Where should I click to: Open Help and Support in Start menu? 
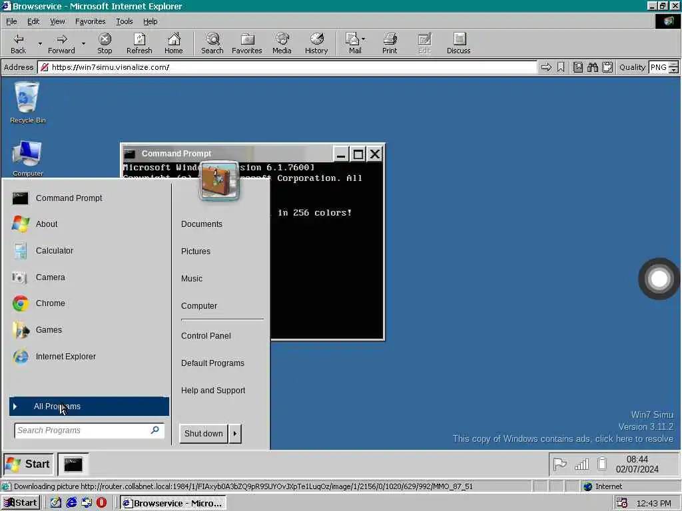(x=213, y=390)
